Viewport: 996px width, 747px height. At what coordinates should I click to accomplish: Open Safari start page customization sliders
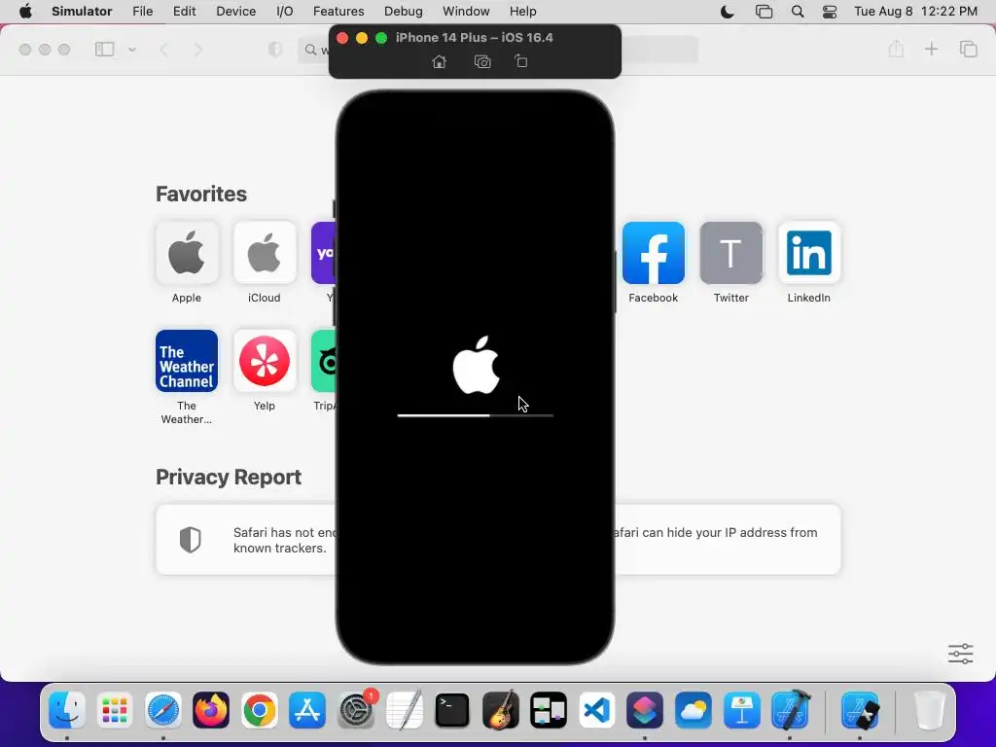960,654
